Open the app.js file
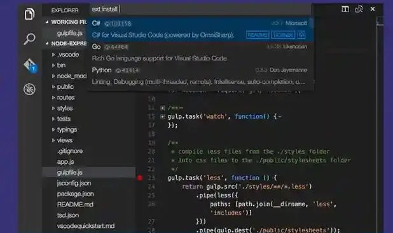 click(x=65, y=162)
